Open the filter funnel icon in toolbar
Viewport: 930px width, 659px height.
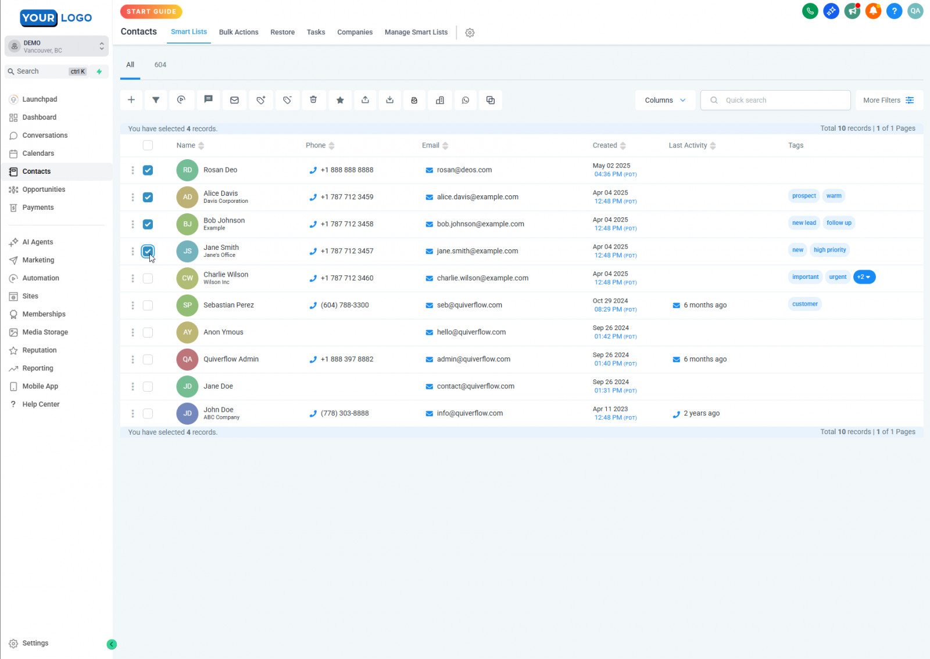point(156,100)
